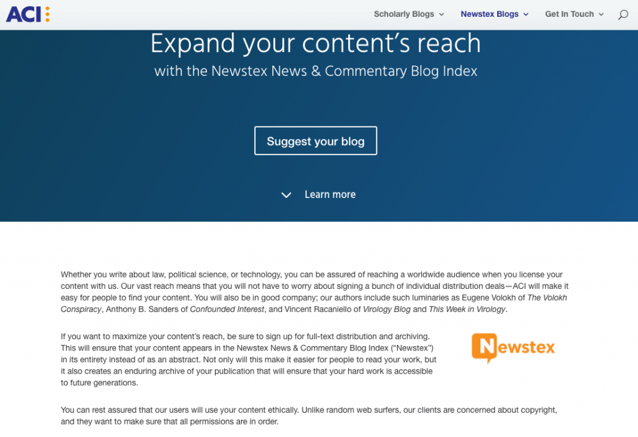Open the Get In Touch menu
The width and height of the screenshot is (638, 437).
574,14
